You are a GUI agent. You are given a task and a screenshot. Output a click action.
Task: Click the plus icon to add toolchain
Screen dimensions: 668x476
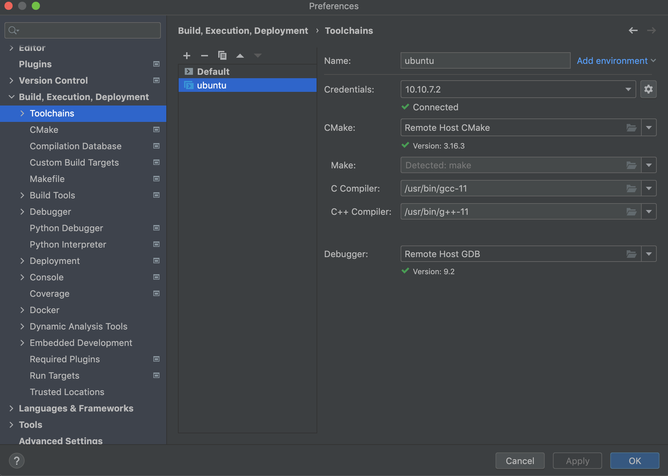point(187,56)
